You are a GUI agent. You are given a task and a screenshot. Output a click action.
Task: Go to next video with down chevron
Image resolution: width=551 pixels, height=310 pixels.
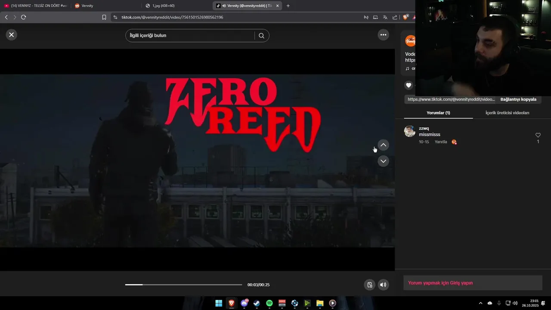pyautogui.click(x=383, y=161)
